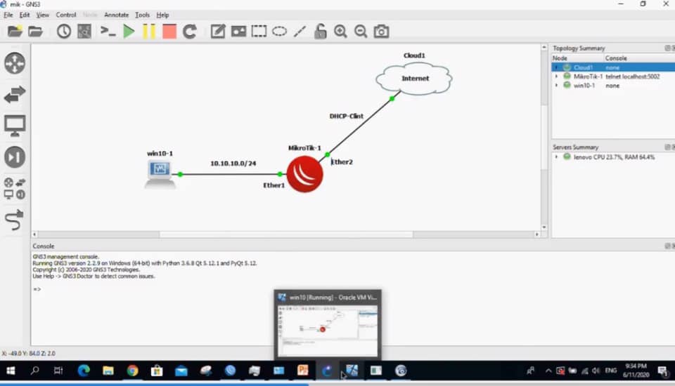Toggle the lock items padlock icon
The image size is (675, 386).
[320, 31]
